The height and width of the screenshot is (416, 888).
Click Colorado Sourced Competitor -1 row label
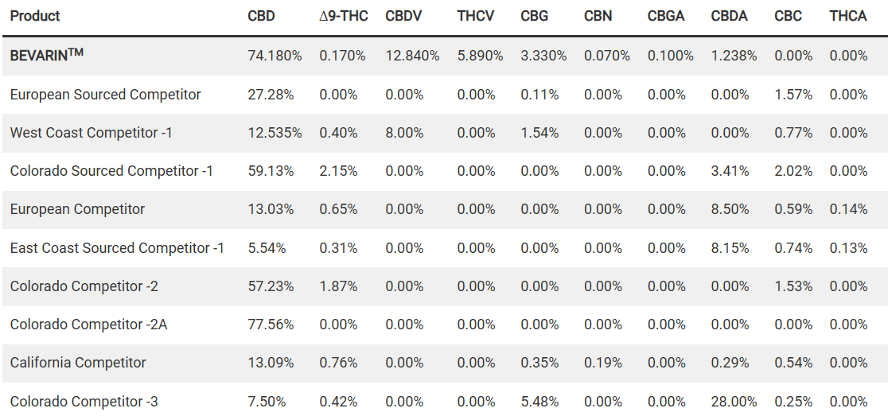[x=111, y=171]
